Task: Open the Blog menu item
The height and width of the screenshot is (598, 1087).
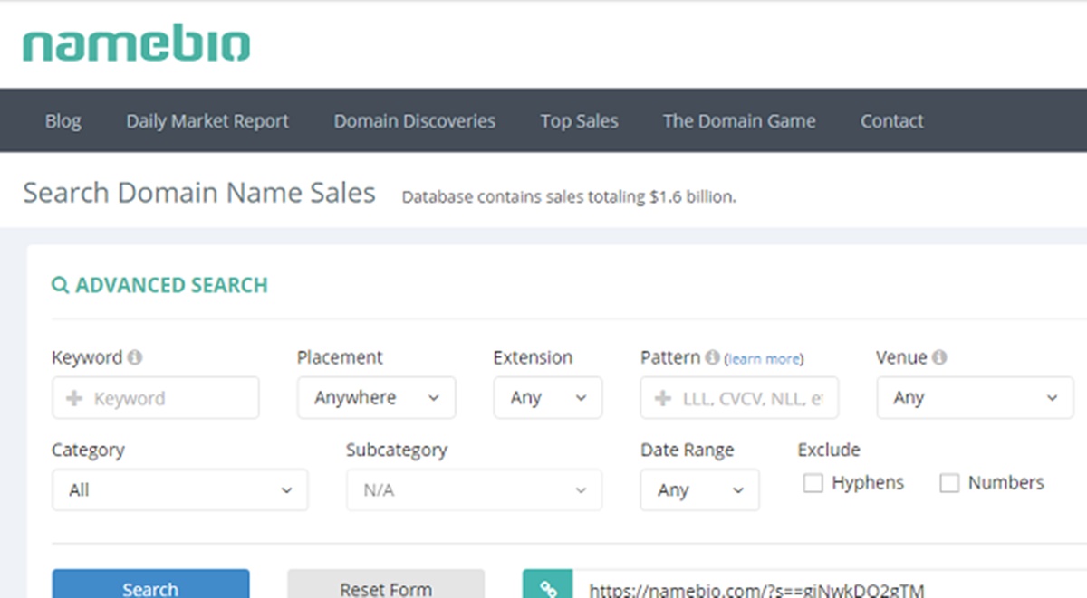Action: (x=63, y=121)
